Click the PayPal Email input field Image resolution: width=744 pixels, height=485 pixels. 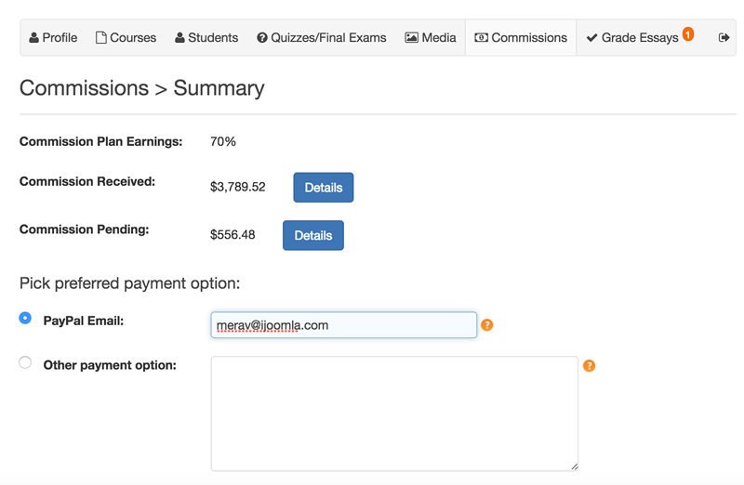click(343, 325)
